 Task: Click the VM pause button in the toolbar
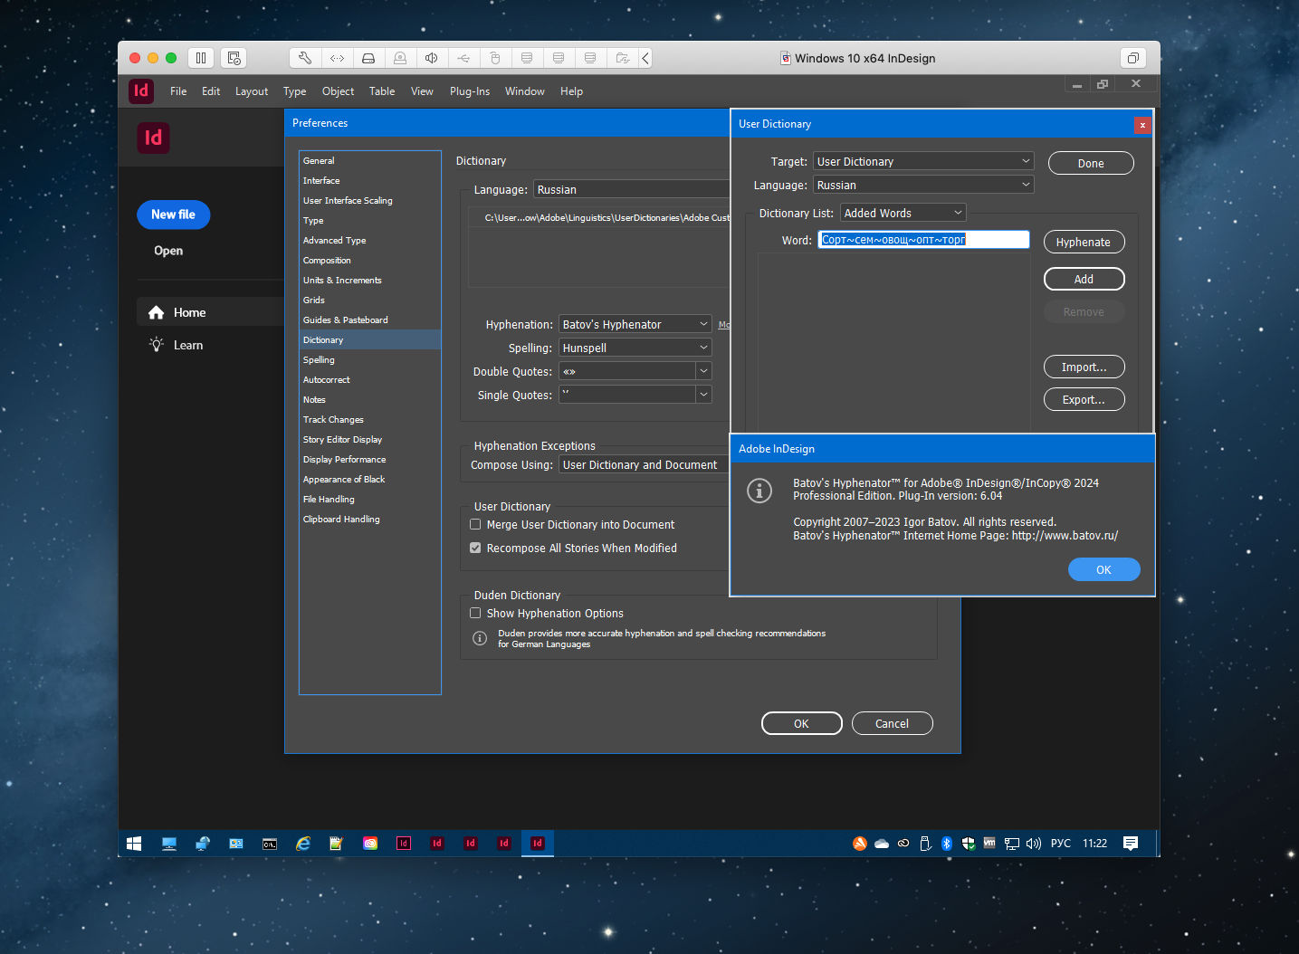201,58
